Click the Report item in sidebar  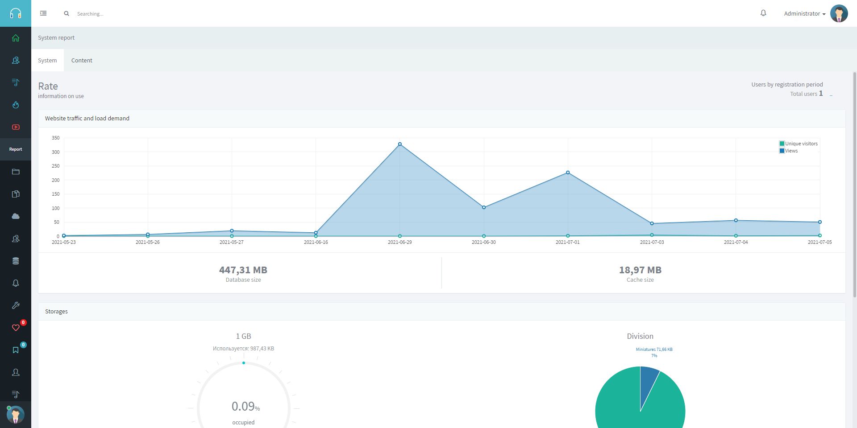pos(16,149)
